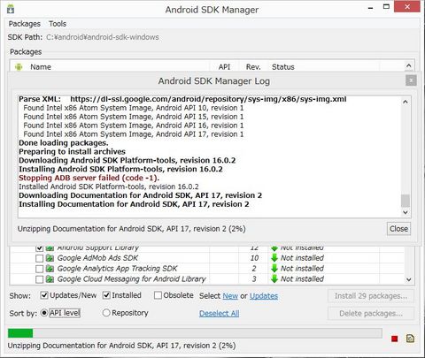Click green download arrow in Google AdMob row
This screenshot has height=358, width=425.
(x=274, y=258)
